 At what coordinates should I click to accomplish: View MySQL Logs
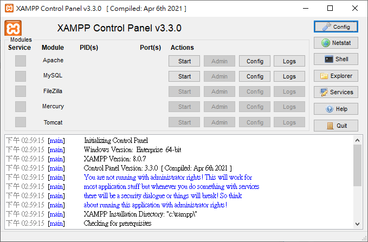tap(289, 76)
